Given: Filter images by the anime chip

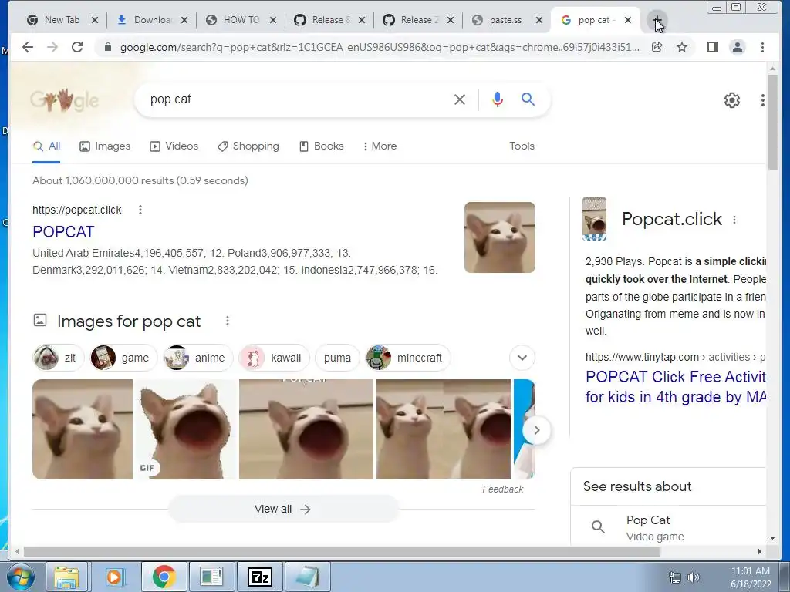Looking at the screenshot, I should [197, 358].
